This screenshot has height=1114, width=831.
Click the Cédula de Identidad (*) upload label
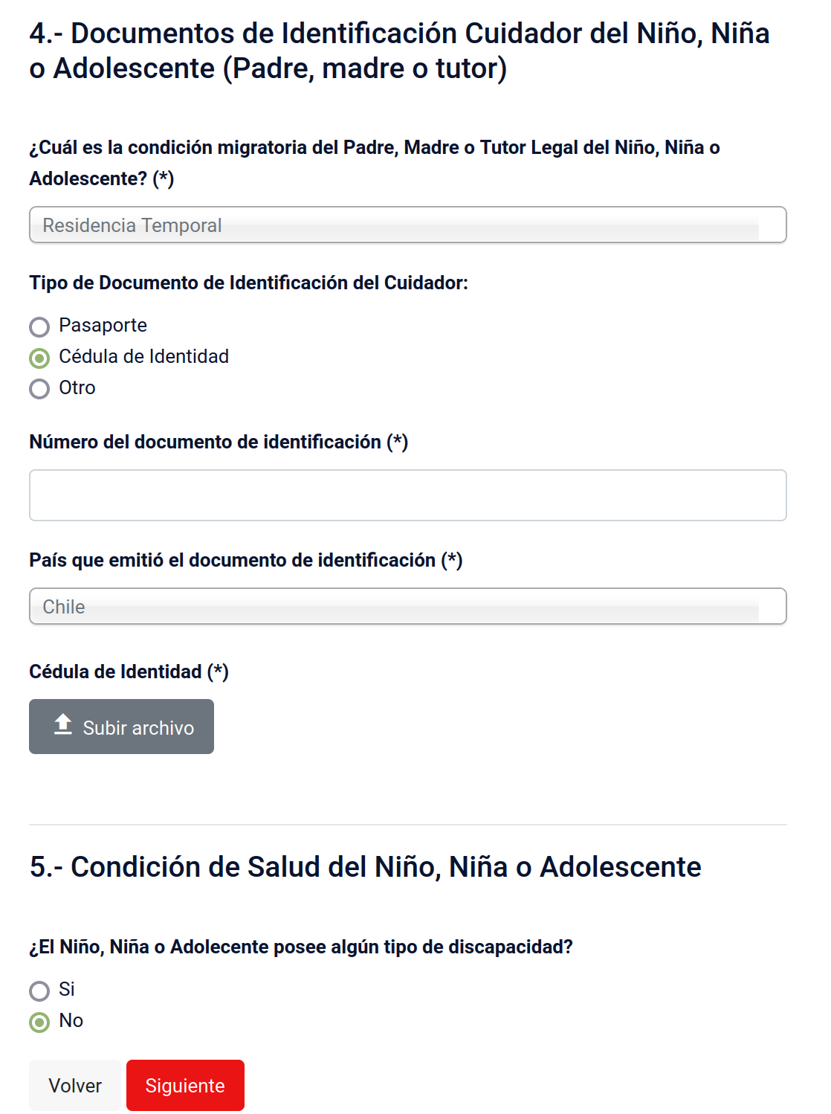pos(129,672)
